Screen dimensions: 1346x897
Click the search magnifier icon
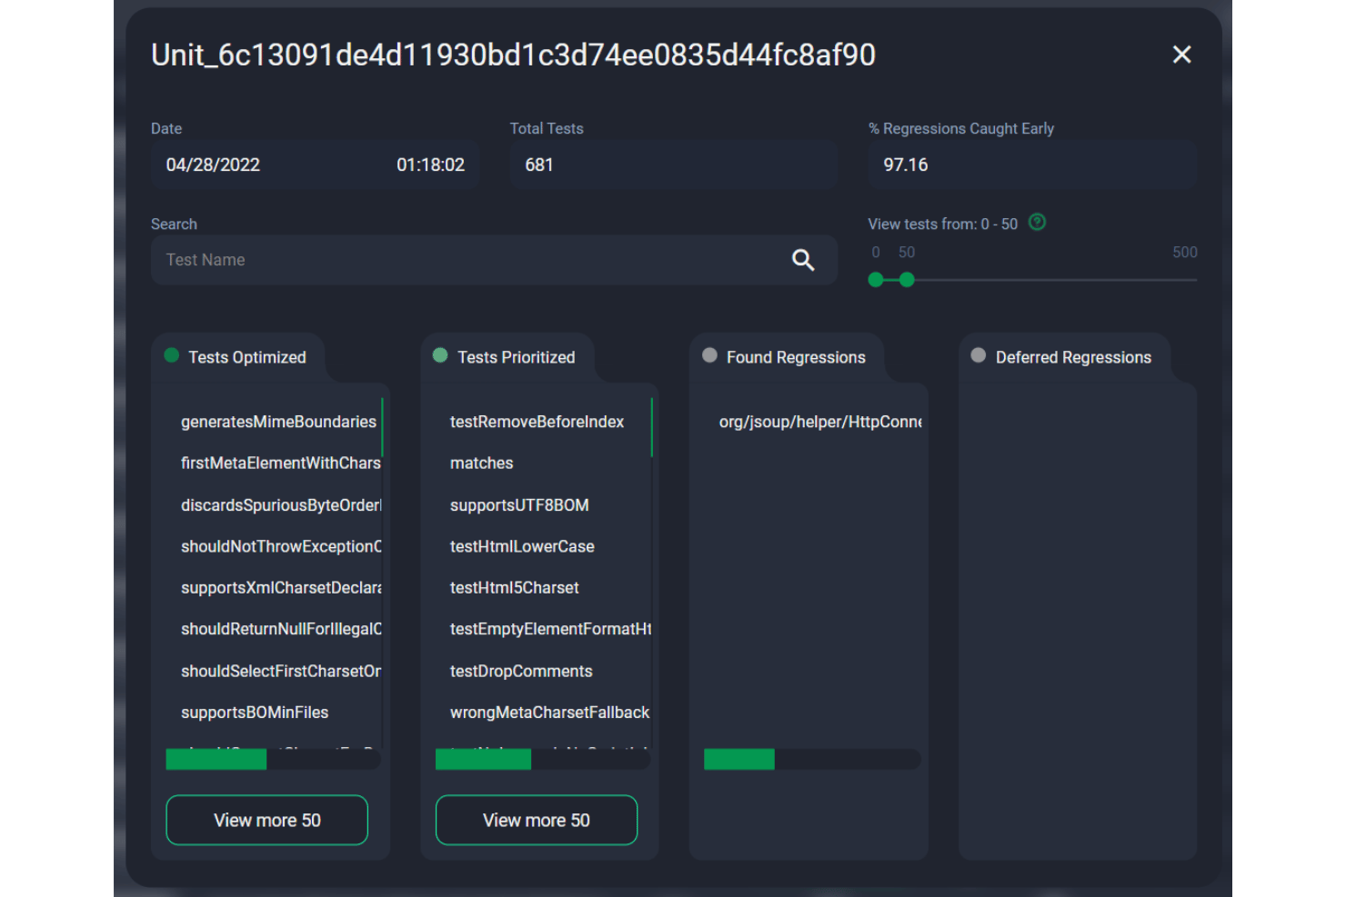tap(802, 260)
